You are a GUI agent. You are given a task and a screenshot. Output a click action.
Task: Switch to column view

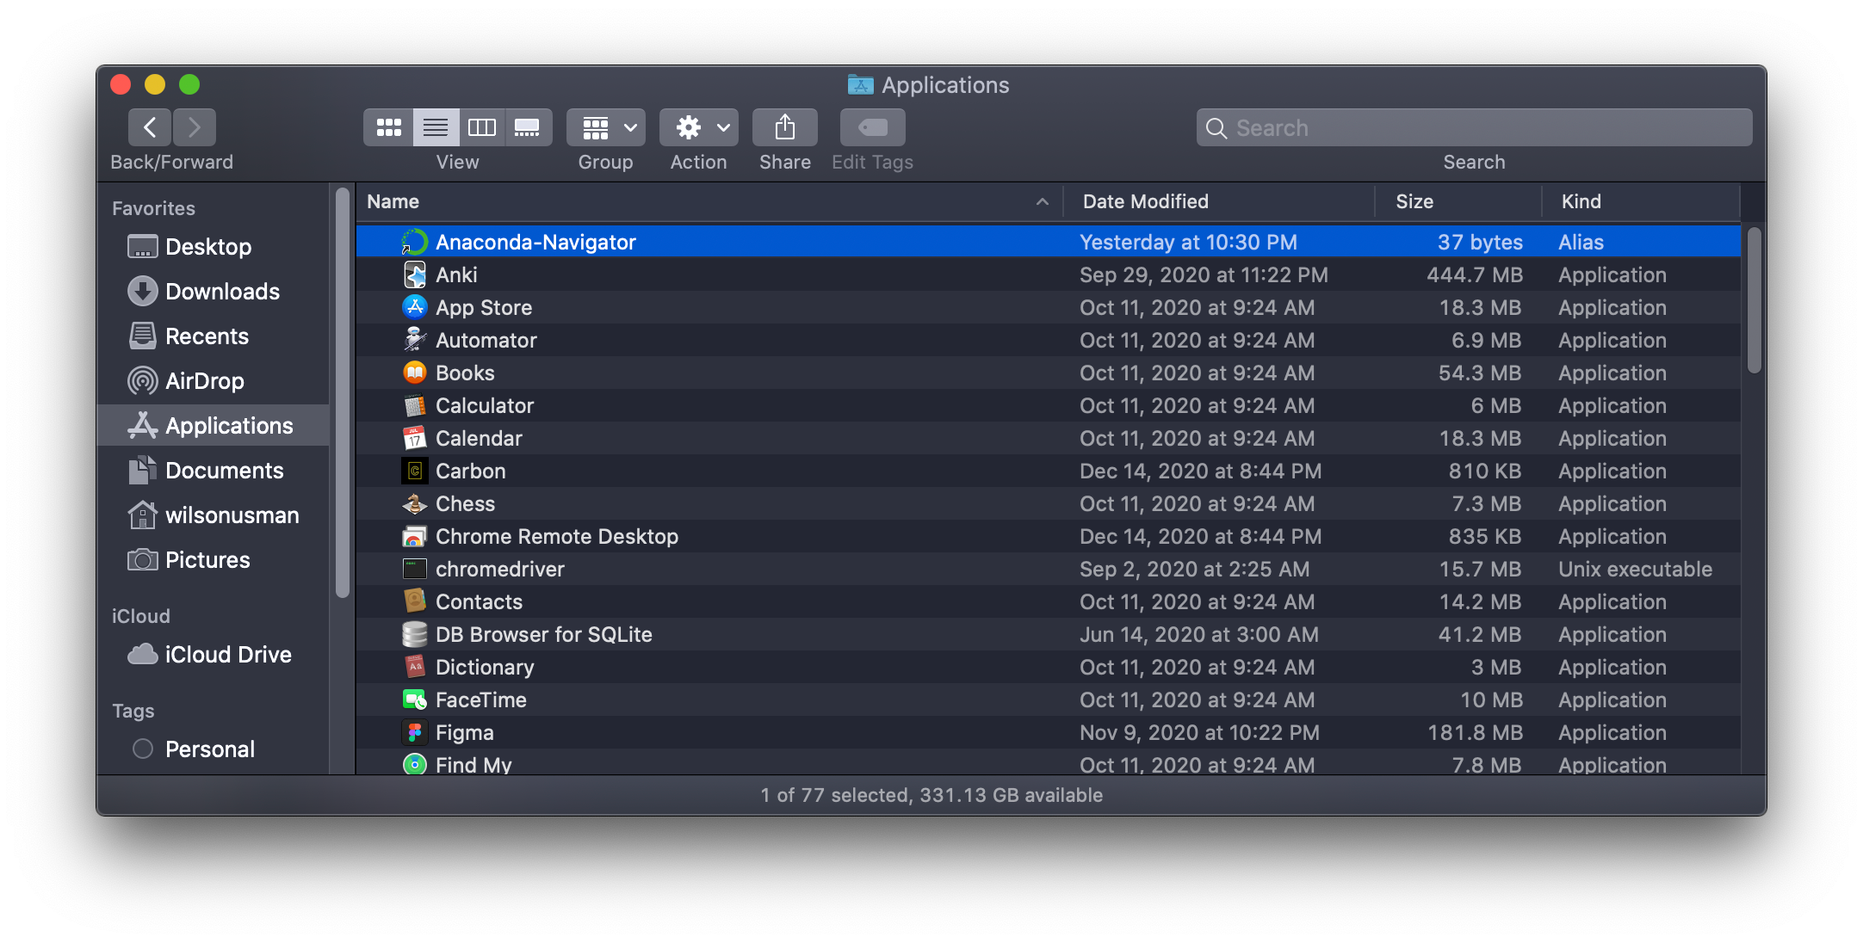(x=482, y=127)
